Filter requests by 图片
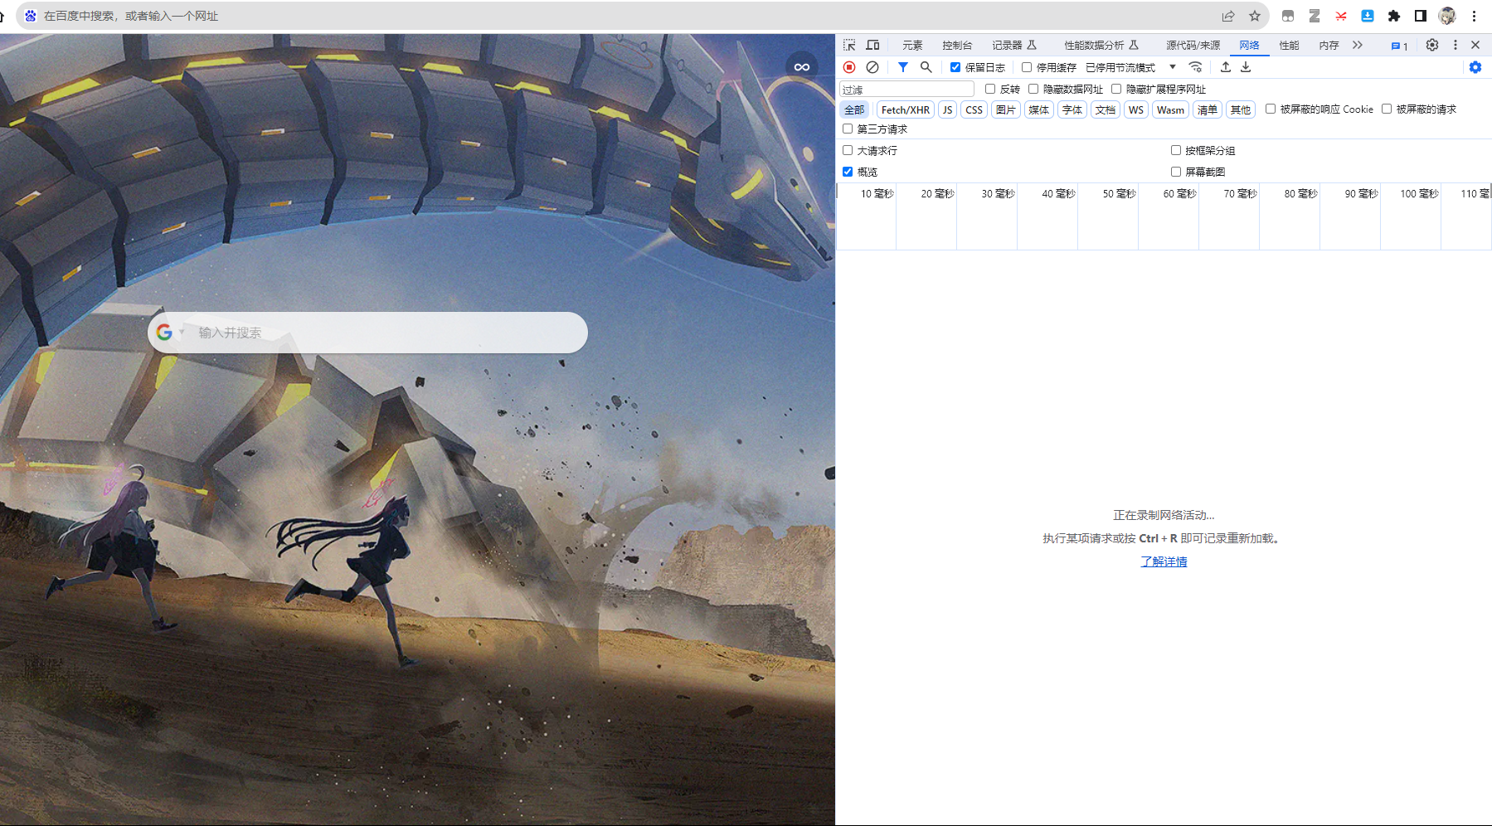This screenshot has height=826, width=1492. coord(1006,109)
